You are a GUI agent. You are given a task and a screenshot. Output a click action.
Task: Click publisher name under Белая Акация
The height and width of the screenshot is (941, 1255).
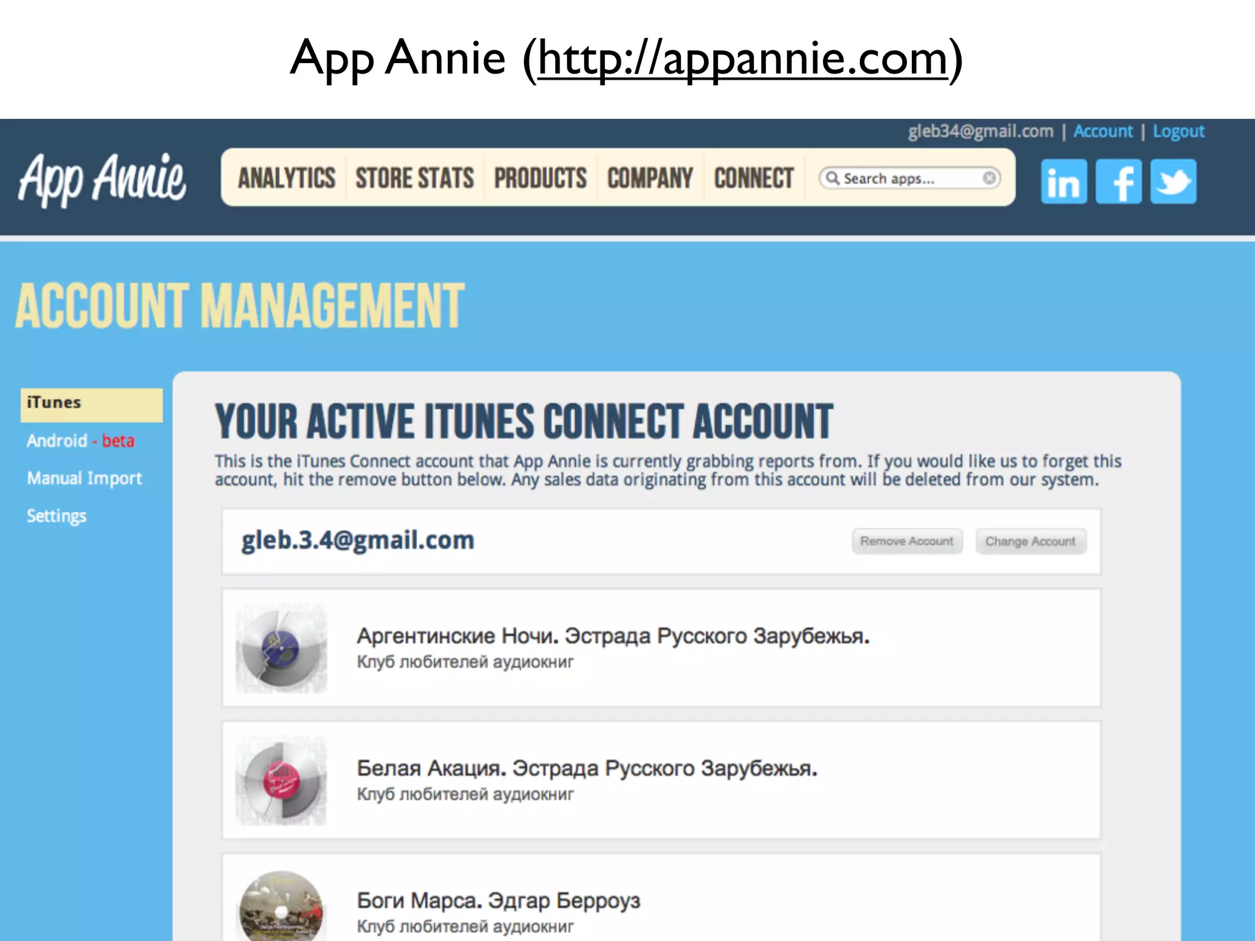(465, 795)
